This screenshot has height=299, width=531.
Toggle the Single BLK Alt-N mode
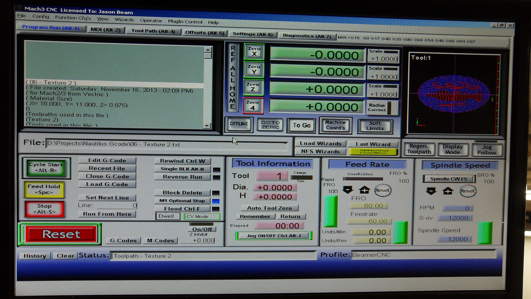point(182,169)
